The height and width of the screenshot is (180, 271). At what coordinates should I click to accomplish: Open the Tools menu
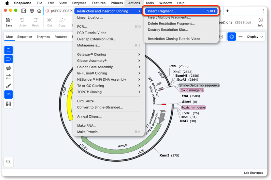[150, 3]
